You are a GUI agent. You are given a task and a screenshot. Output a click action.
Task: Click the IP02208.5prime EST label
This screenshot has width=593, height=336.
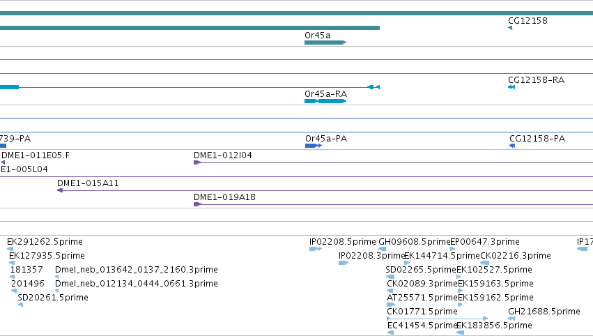click(x=343, y=241)
